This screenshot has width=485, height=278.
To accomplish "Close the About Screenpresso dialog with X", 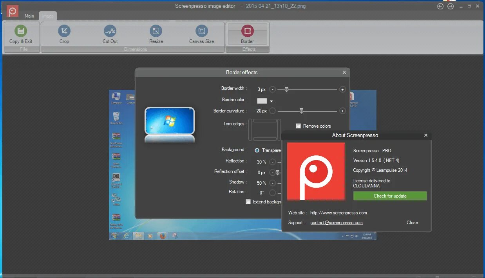I will (x=426, y=135).
